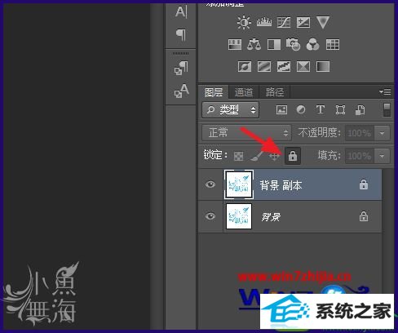The width and height of the screenshot is (398, 333).
Task: Toggle lock image pixels brush icon
Action: click(x=256, y=156)
